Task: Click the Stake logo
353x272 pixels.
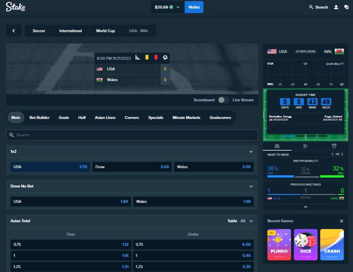Action: (16, 7)
